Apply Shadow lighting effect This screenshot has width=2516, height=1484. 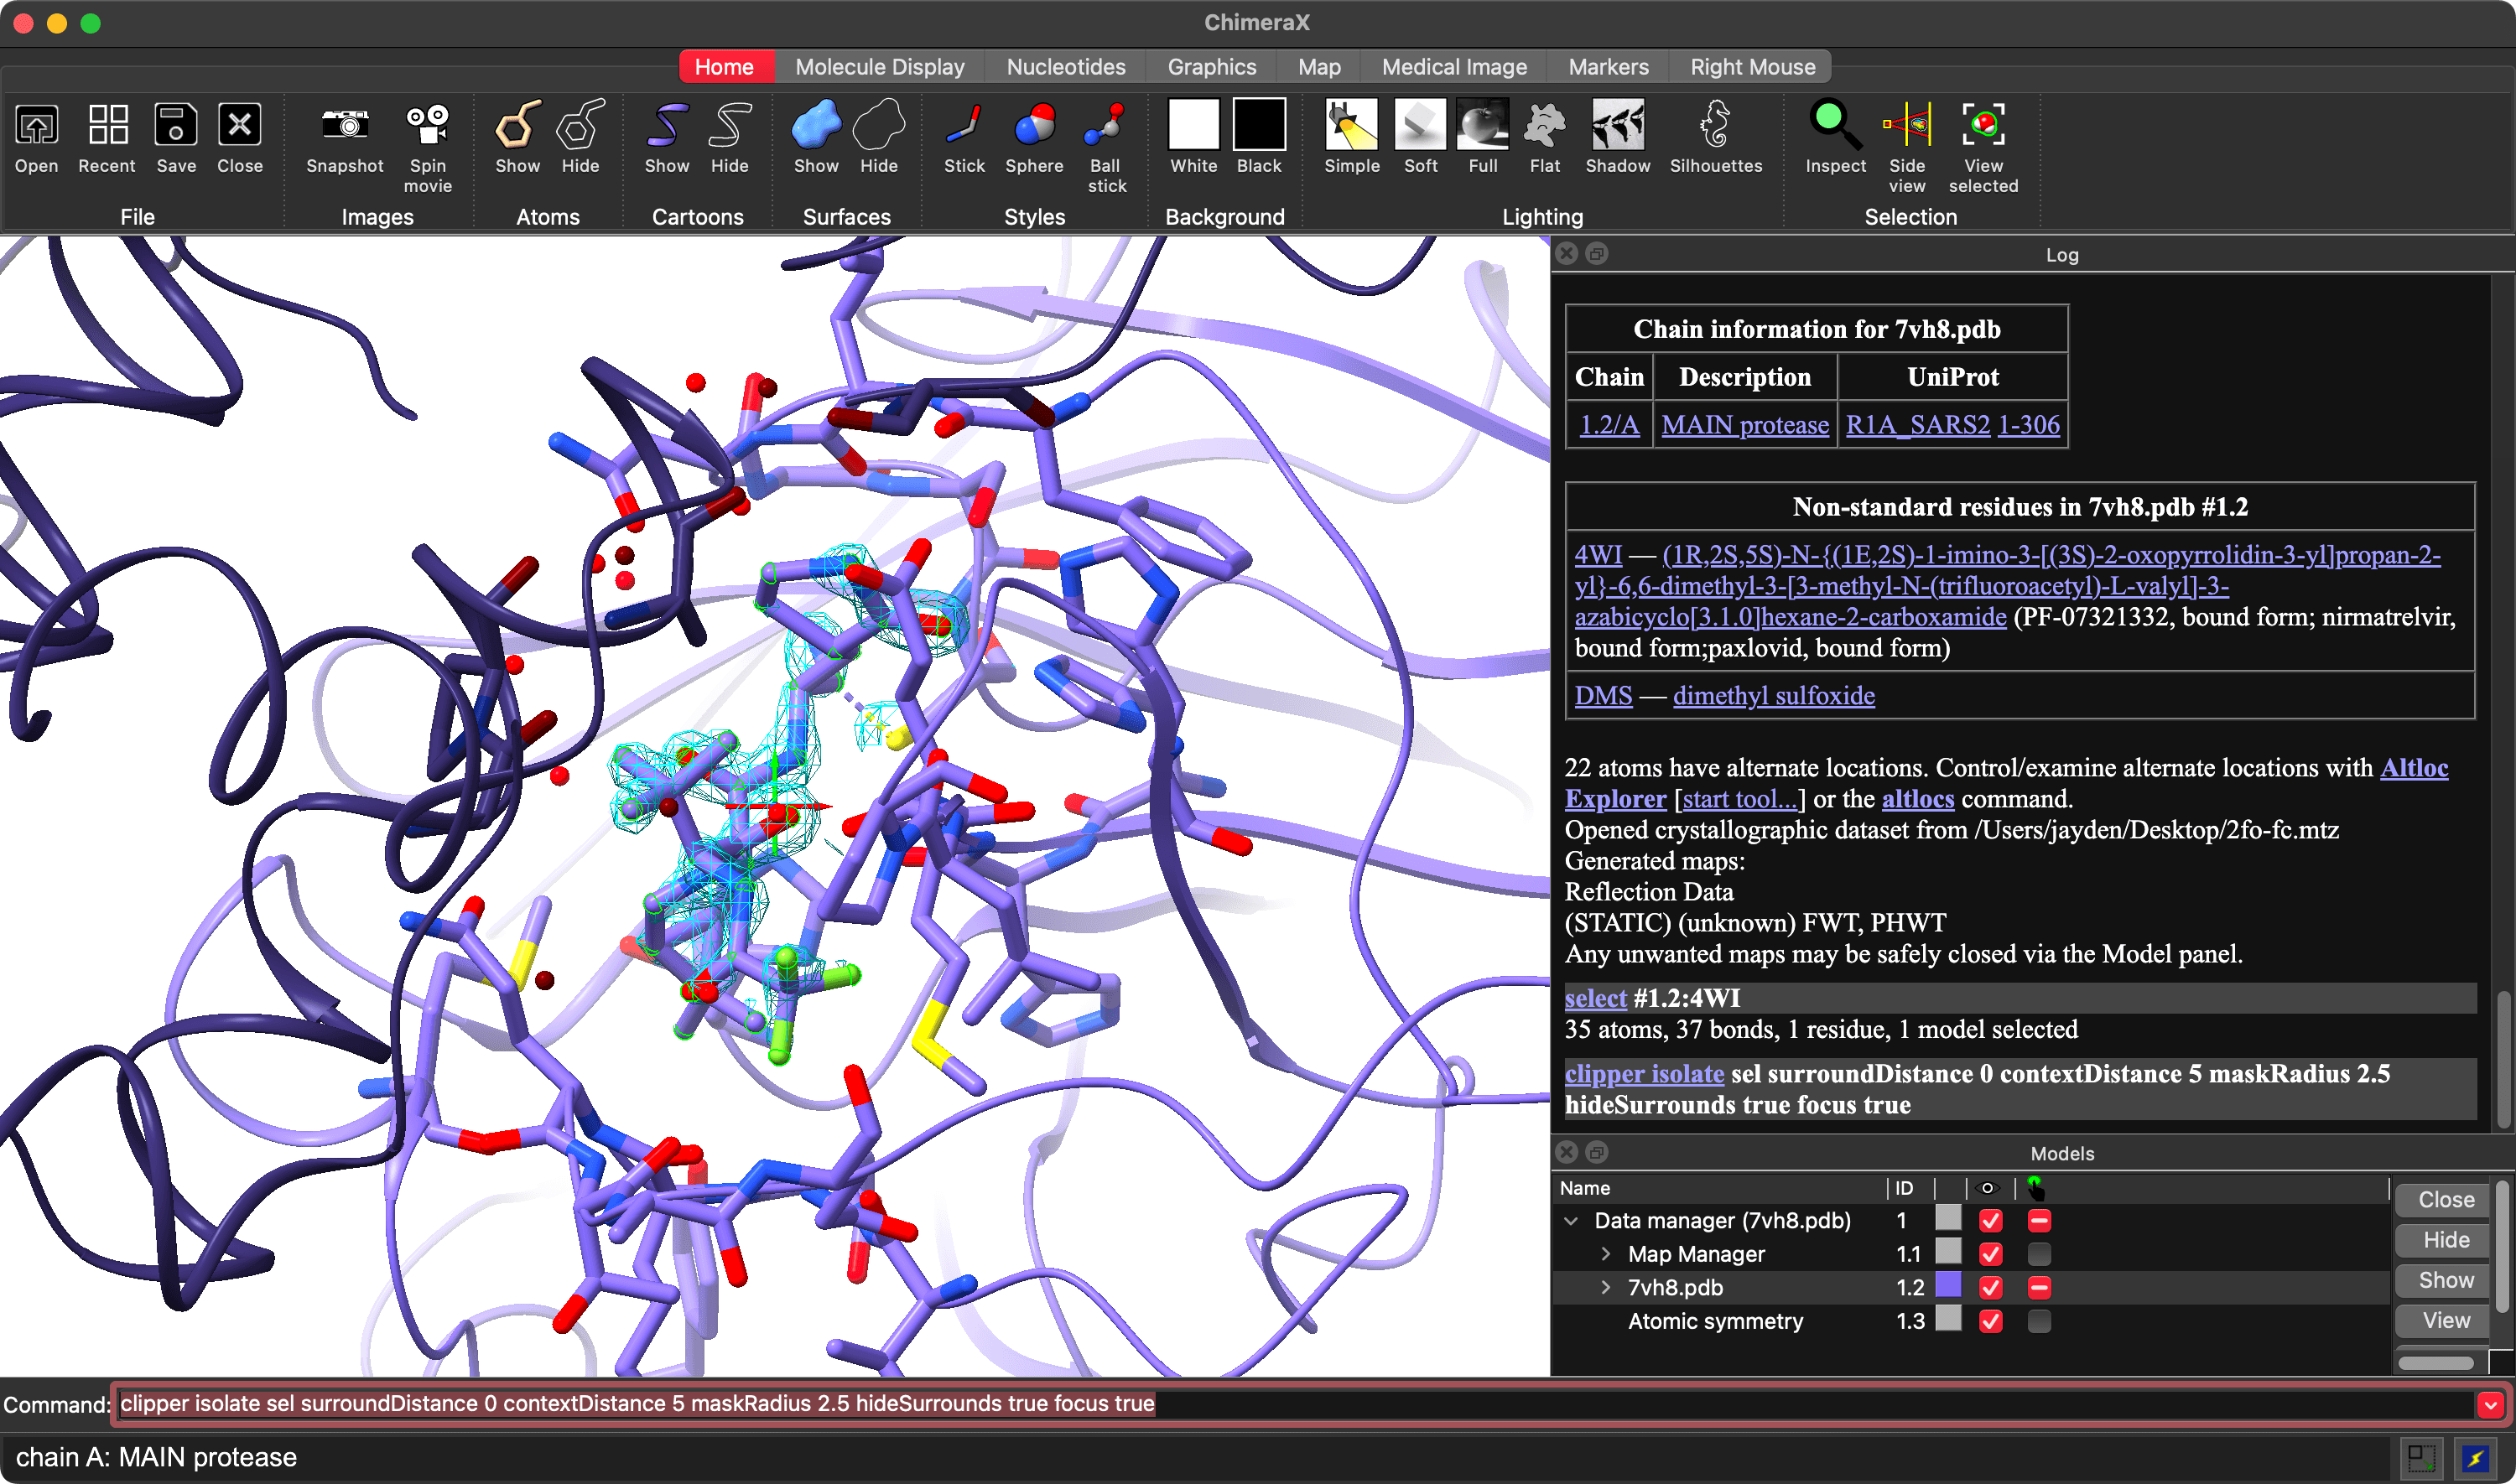click(1617, 126)
